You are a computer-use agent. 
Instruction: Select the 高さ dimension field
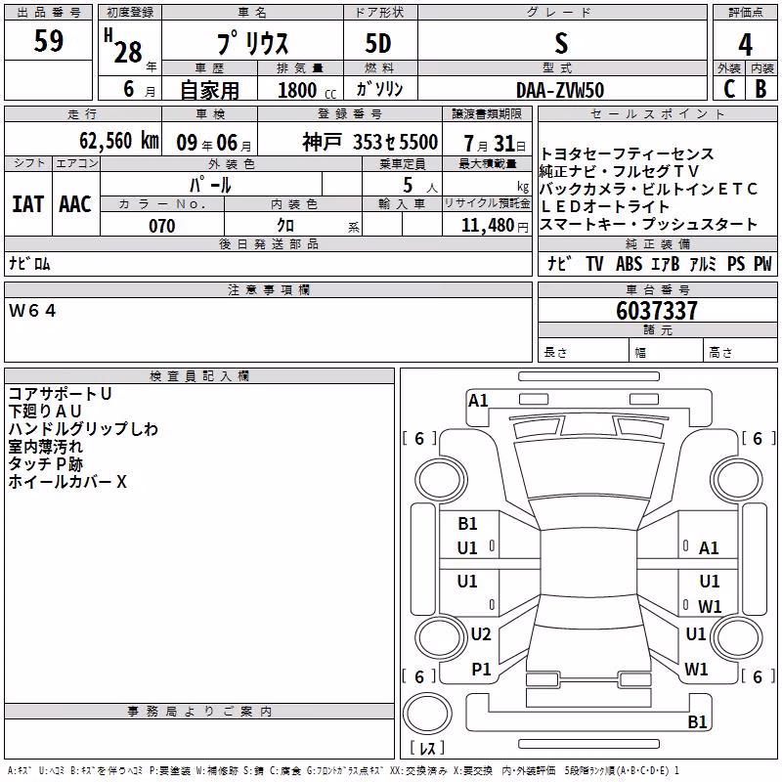point(740,352)
